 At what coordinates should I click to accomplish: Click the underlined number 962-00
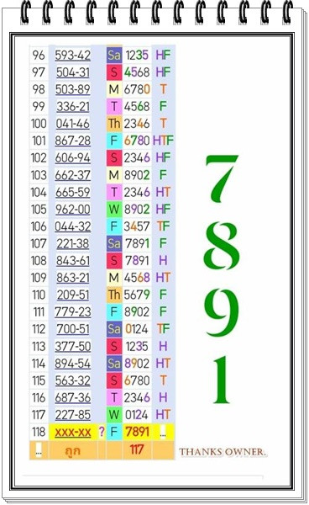pos(72,210)
